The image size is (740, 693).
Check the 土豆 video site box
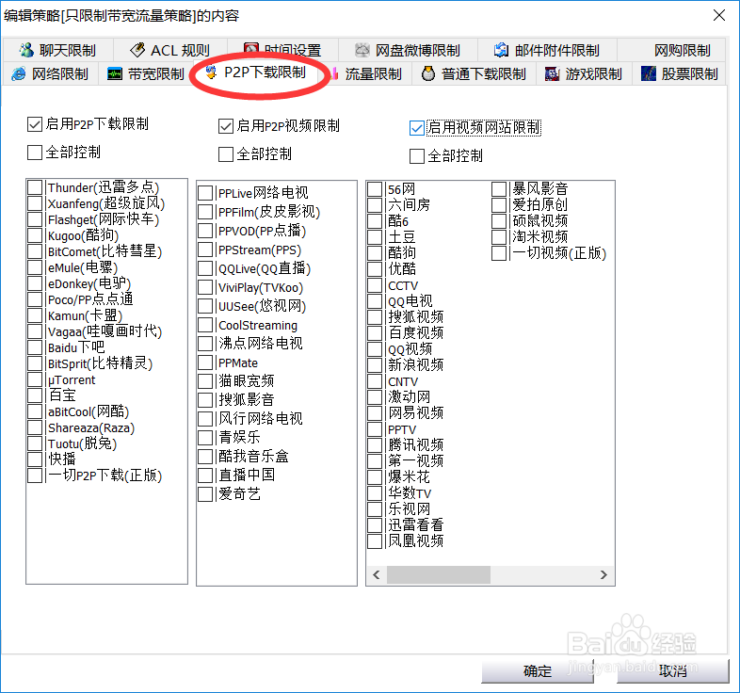[x=375, y=237]
